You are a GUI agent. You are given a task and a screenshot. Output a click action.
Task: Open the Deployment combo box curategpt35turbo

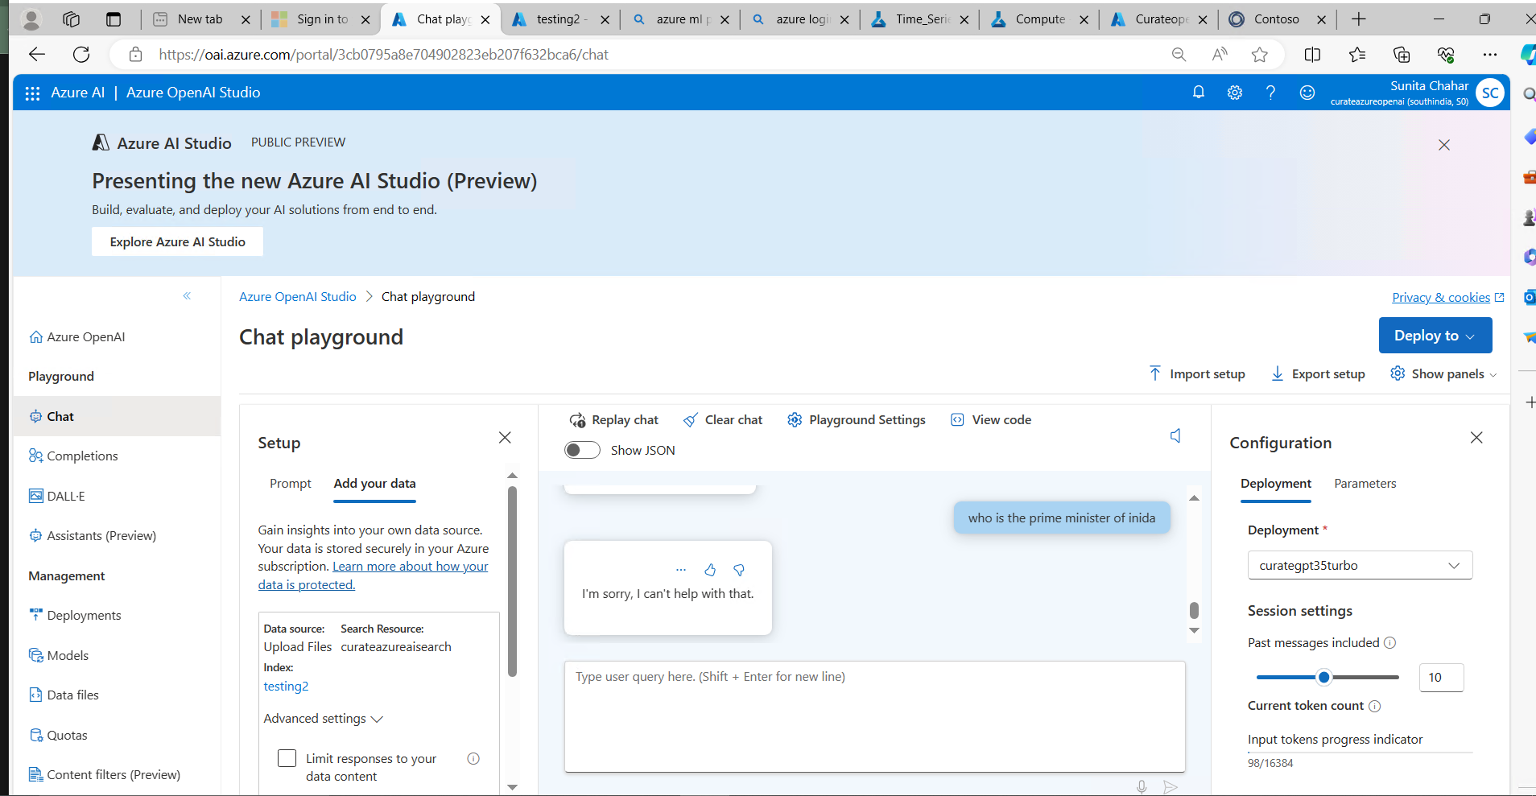(x=1360, y=565)
